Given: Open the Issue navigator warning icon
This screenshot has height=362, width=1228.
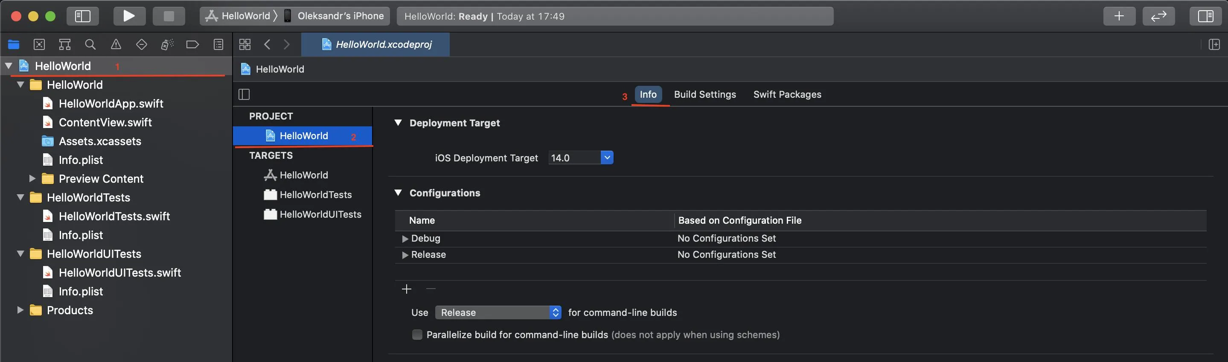Looking at the screenshot, I should (x=116, y=45).
